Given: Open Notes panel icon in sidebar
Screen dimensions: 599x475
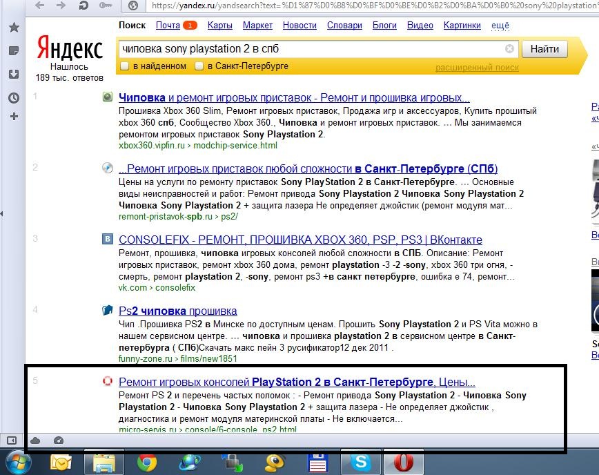Looking at the screenshot, I should 14,50.
